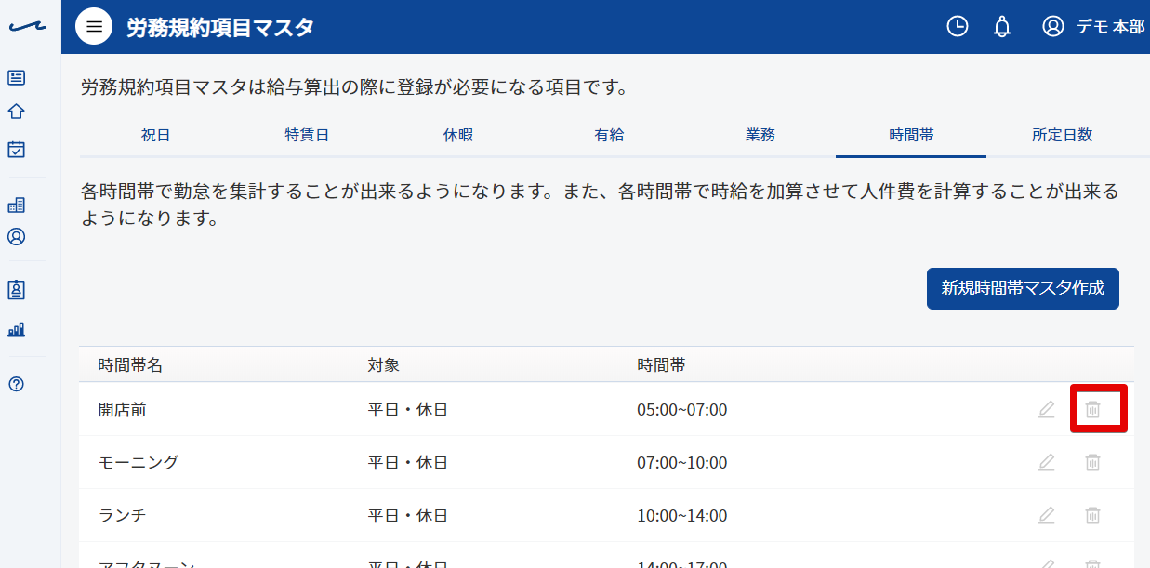Switch to the 所定日数 tab
This screenshot has height=568, width=1150.
point(1062,135)
